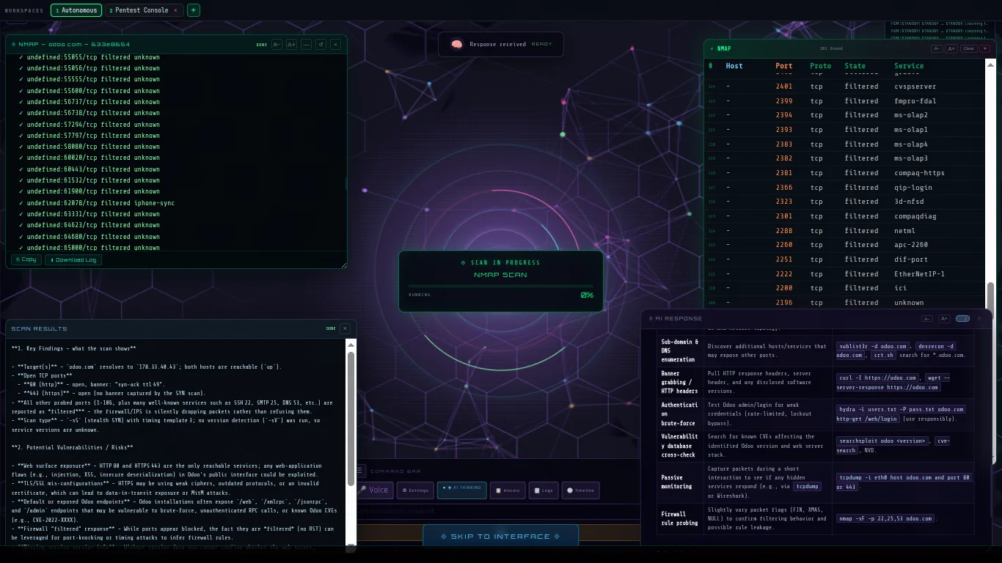Select the port 2222 EtherNetIP-1 row
The width and height of the screenshot is (1002, 563).
pyautogui.click(x=845, y=274)
